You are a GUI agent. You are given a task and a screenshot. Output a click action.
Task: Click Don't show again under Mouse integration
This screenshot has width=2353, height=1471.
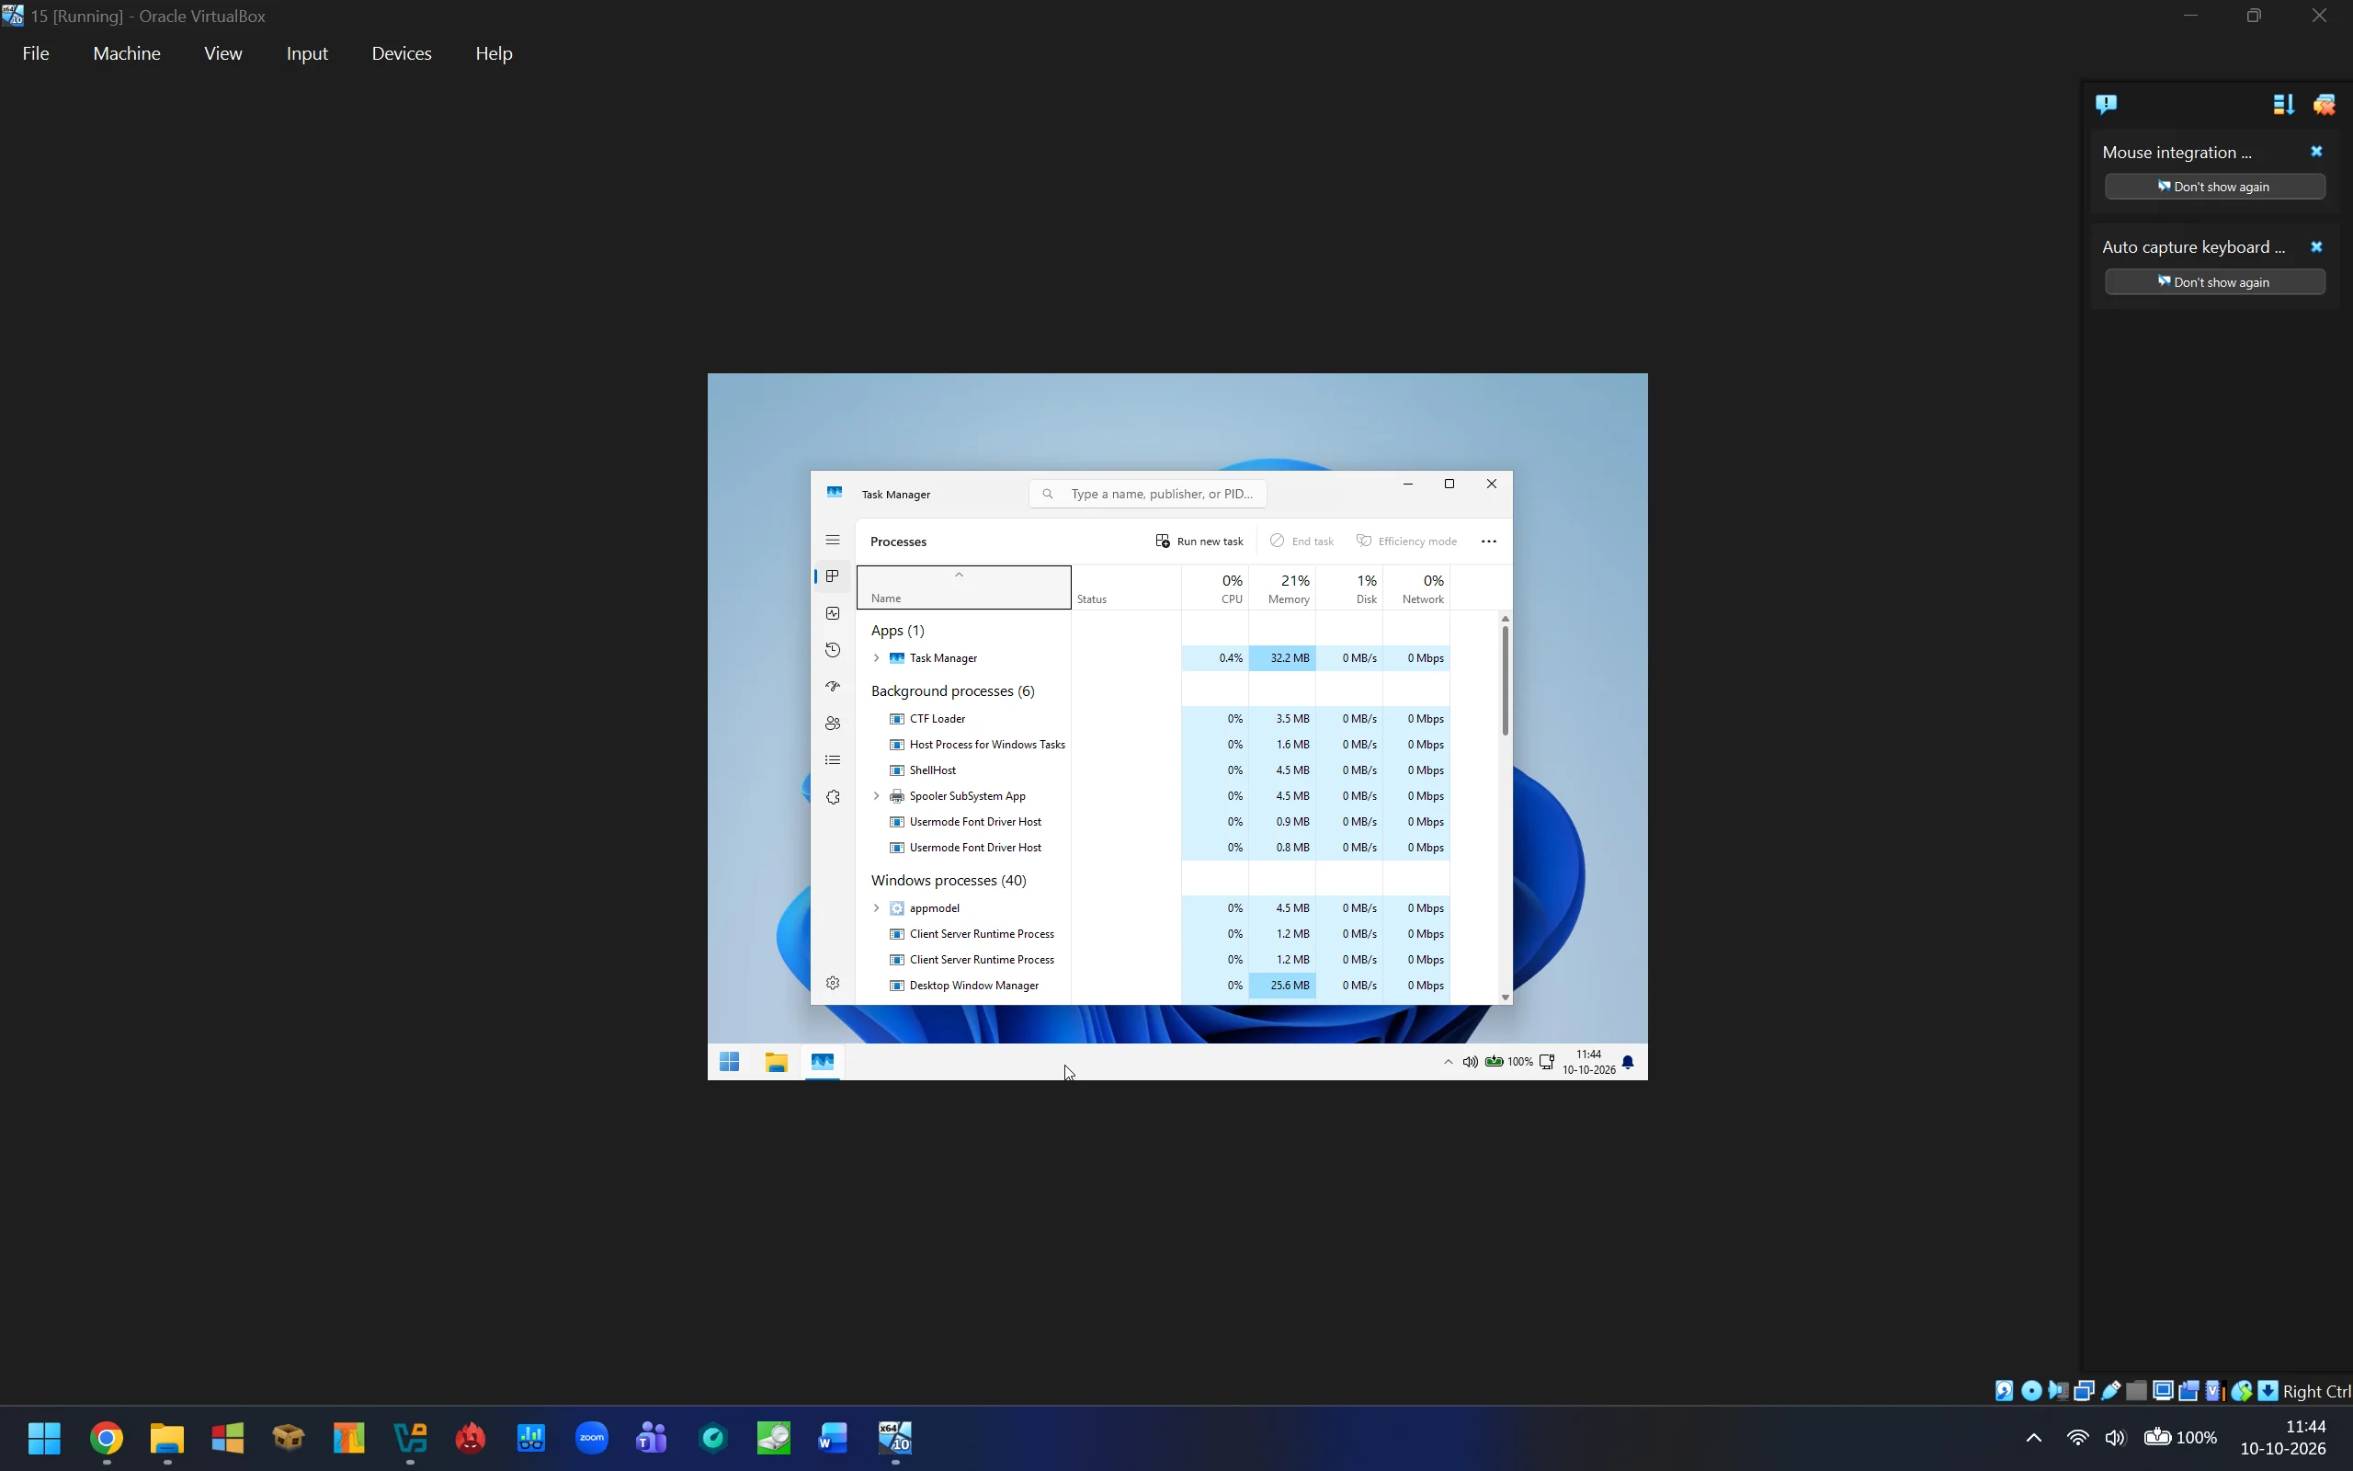pyautogui.click(x=2215, y=187)
